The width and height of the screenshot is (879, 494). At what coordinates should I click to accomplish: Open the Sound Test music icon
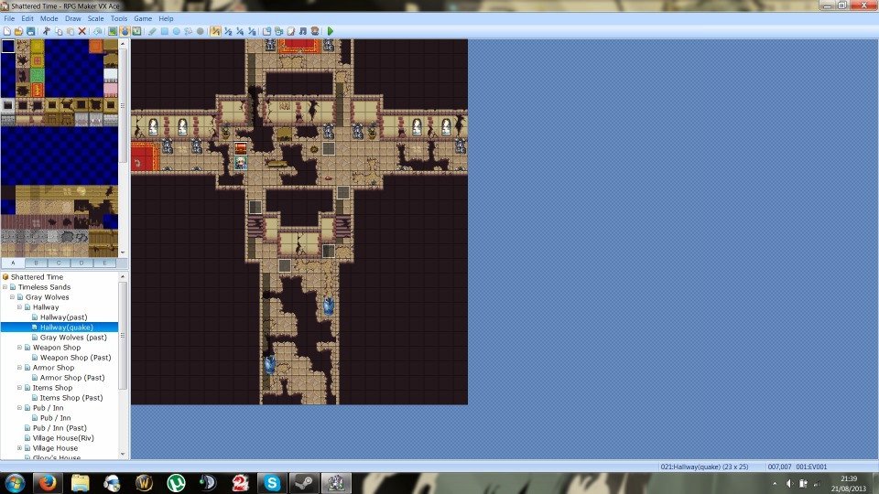(x=303, y=31)
